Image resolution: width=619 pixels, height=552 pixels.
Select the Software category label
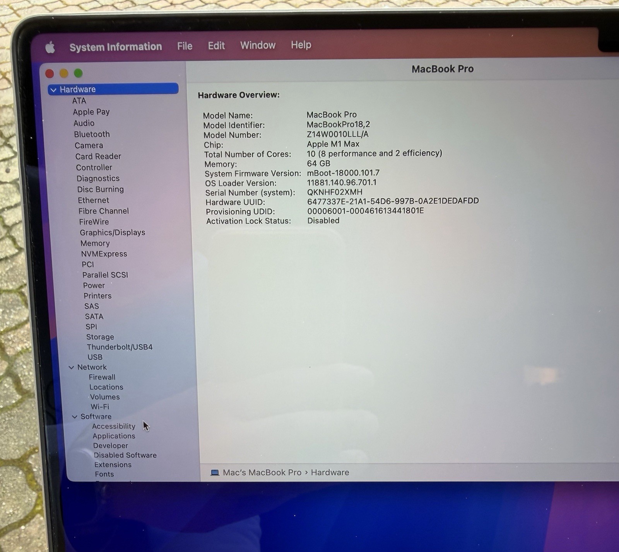click(x=96, y=417)
